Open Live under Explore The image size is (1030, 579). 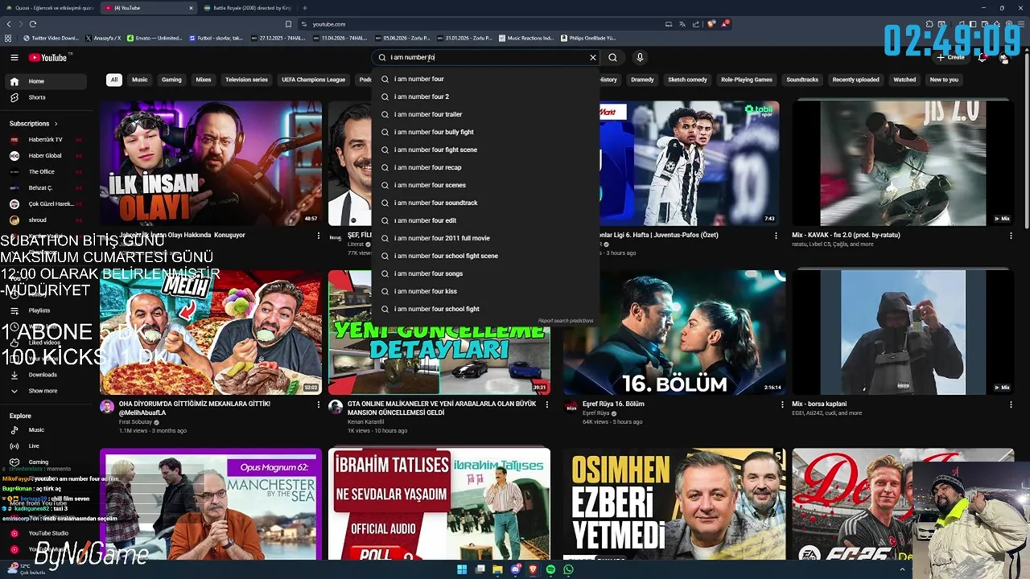click(46, 446)
